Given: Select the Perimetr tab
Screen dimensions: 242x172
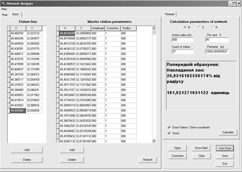Looking at the screenshot, I should (x=170, y=14).
